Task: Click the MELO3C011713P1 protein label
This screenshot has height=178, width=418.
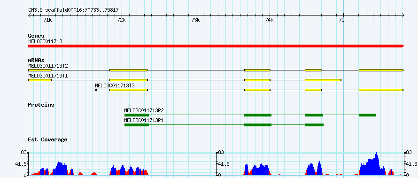Action: point(144,120)
